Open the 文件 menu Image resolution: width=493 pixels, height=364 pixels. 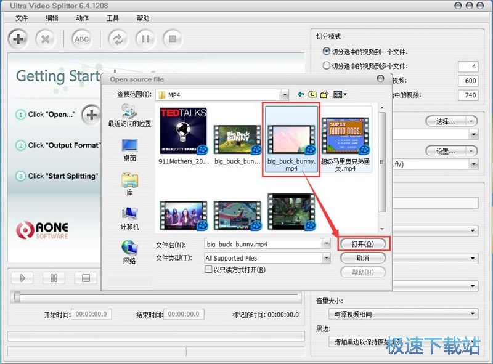click(22, 18)
